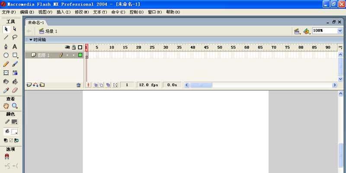Screen dimensions: 346x173
Task: Open the 帮助(H) menu
Action: coord(173,12)
